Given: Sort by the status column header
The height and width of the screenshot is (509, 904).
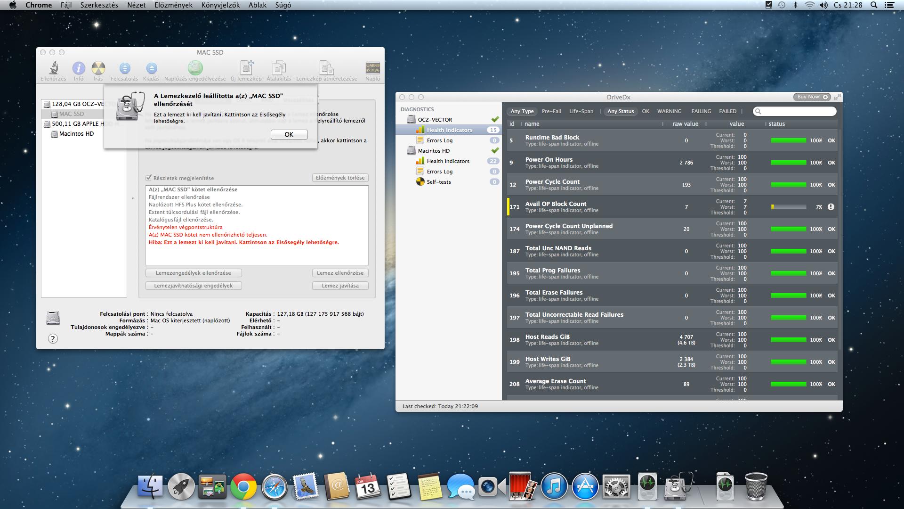Looking at the screenshot, I should point(800,124).
